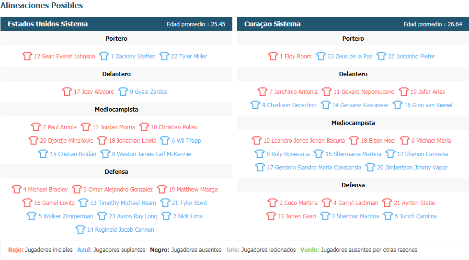Click the red jersey icon beside Matthew Miazga
The width and height of the screenshot is (469, 260).
point(162,189)
